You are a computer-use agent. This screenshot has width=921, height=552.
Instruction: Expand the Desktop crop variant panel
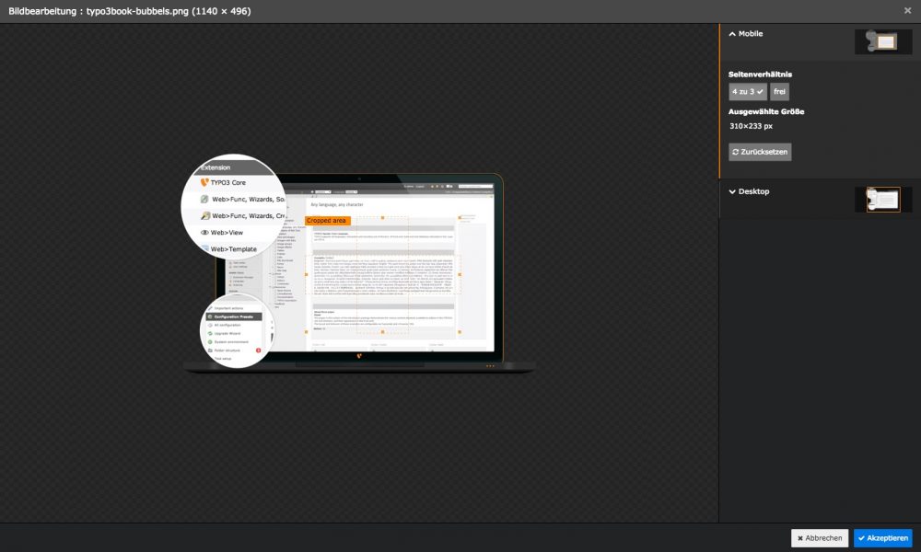pos(749,192)
